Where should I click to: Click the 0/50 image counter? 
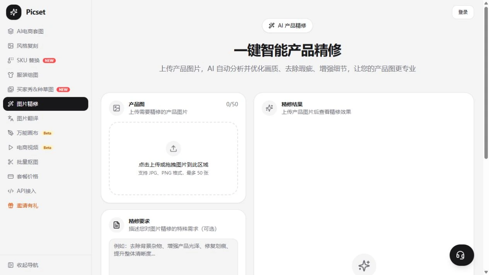pos(232,104)
